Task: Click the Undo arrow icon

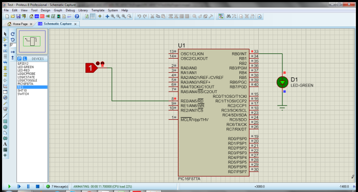Action: 139,16
